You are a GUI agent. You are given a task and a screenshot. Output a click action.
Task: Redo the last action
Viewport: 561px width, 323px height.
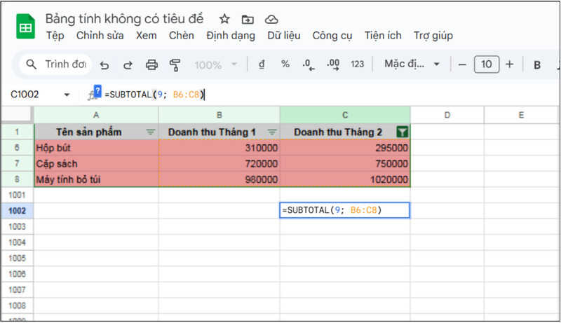[128, 65]
